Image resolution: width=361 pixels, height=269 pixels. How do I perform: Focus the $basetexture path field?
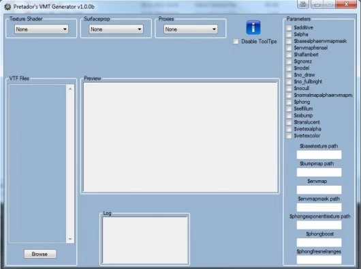click(x=319, y=154)
